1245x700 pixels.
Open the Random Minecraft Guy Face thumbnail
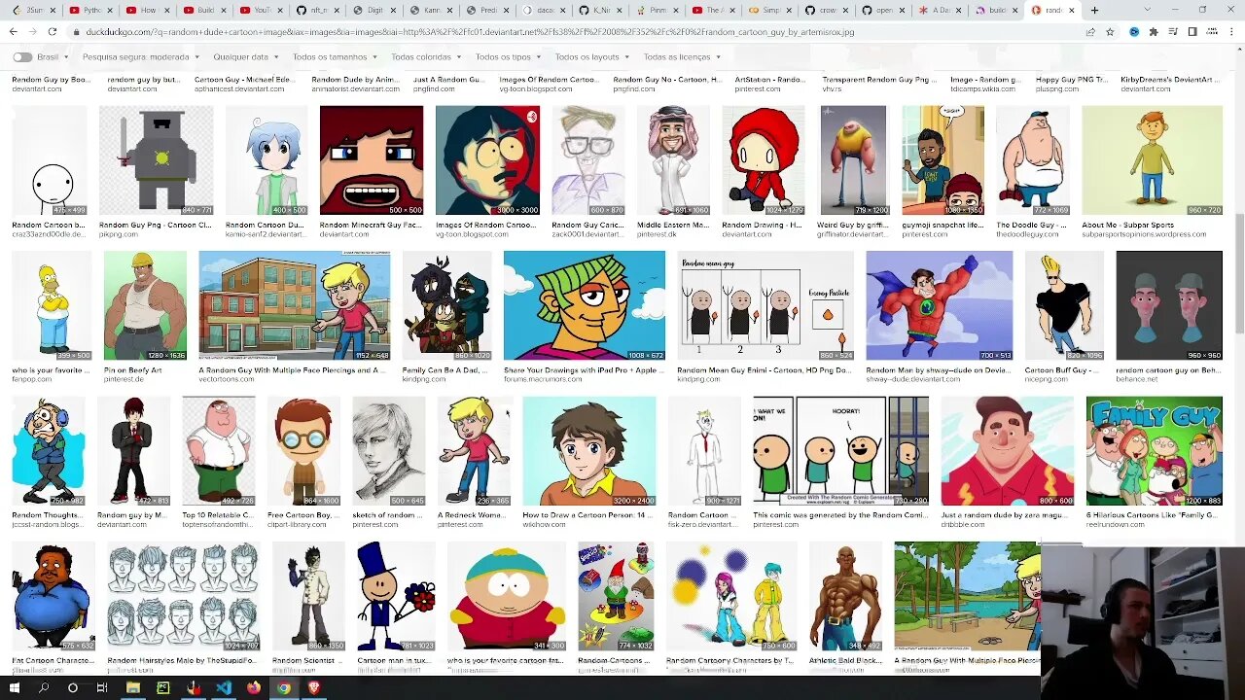(x=372, y=159)
